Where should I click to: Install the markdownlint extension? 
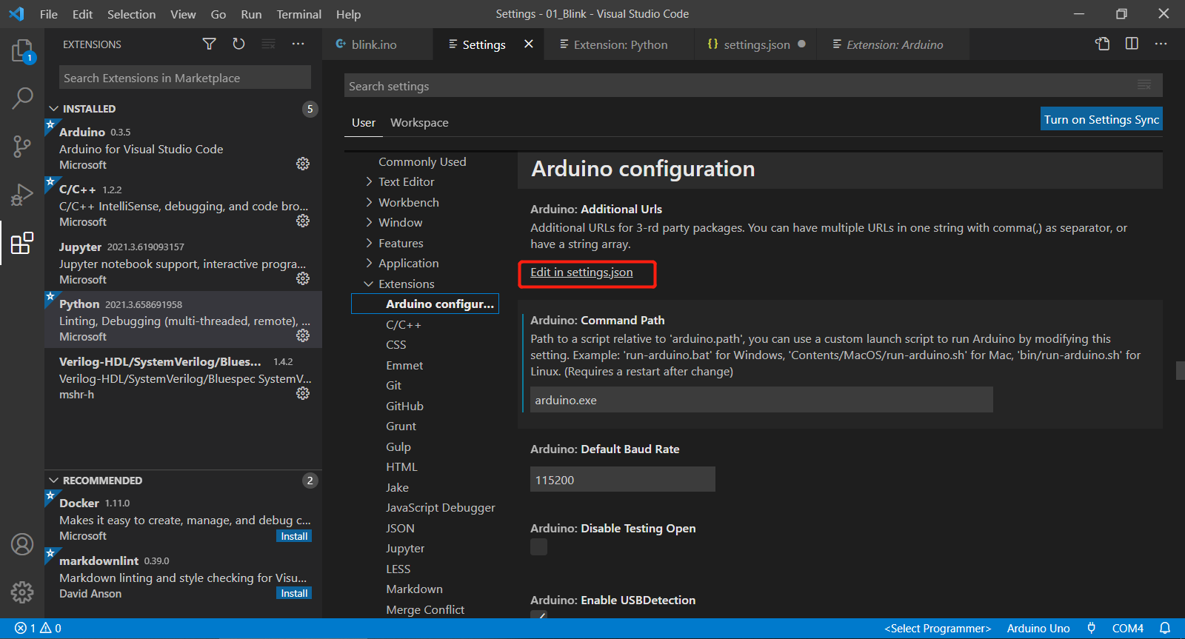[x=294, y=593]
